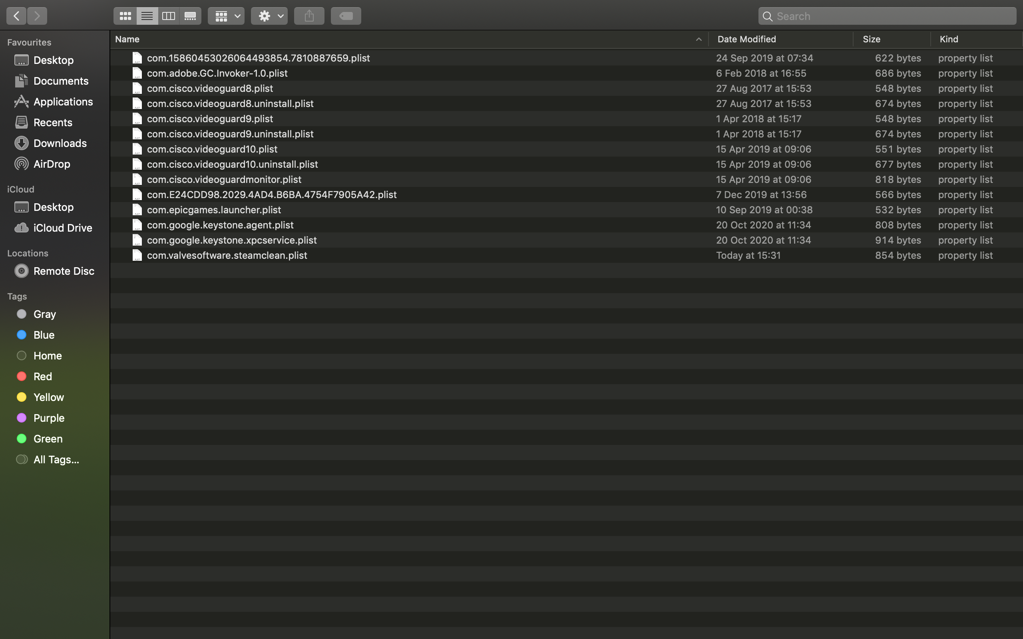This screenshot has width=1023, height=639.
Task: Go back with the left arrow
Action: [x=16, y=16]
